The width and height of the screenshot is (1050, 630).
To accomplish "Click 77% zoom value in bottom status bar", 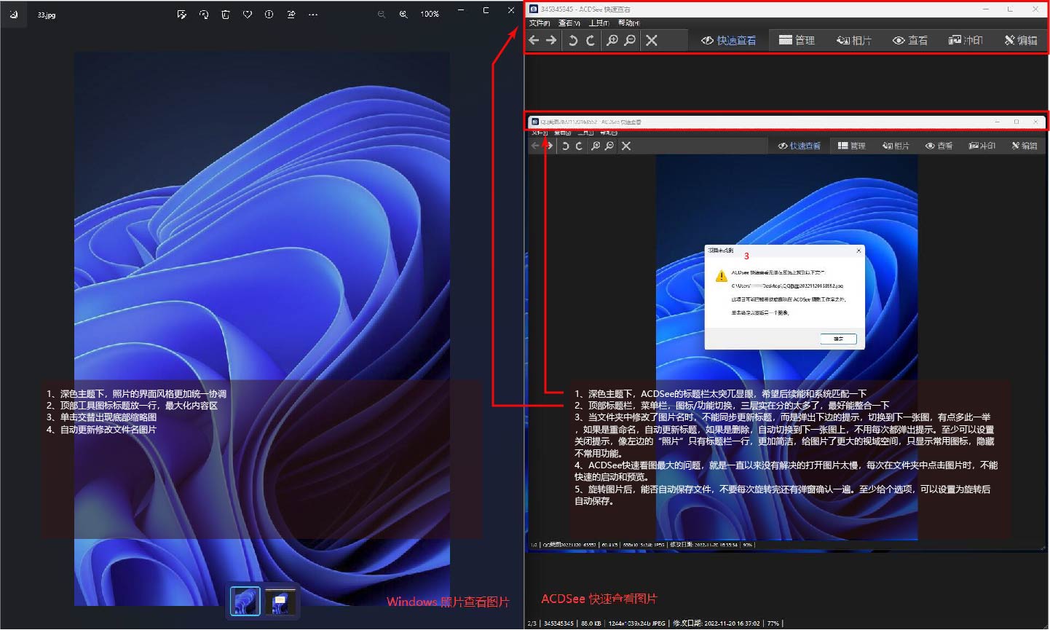I will tap(773, 623).
